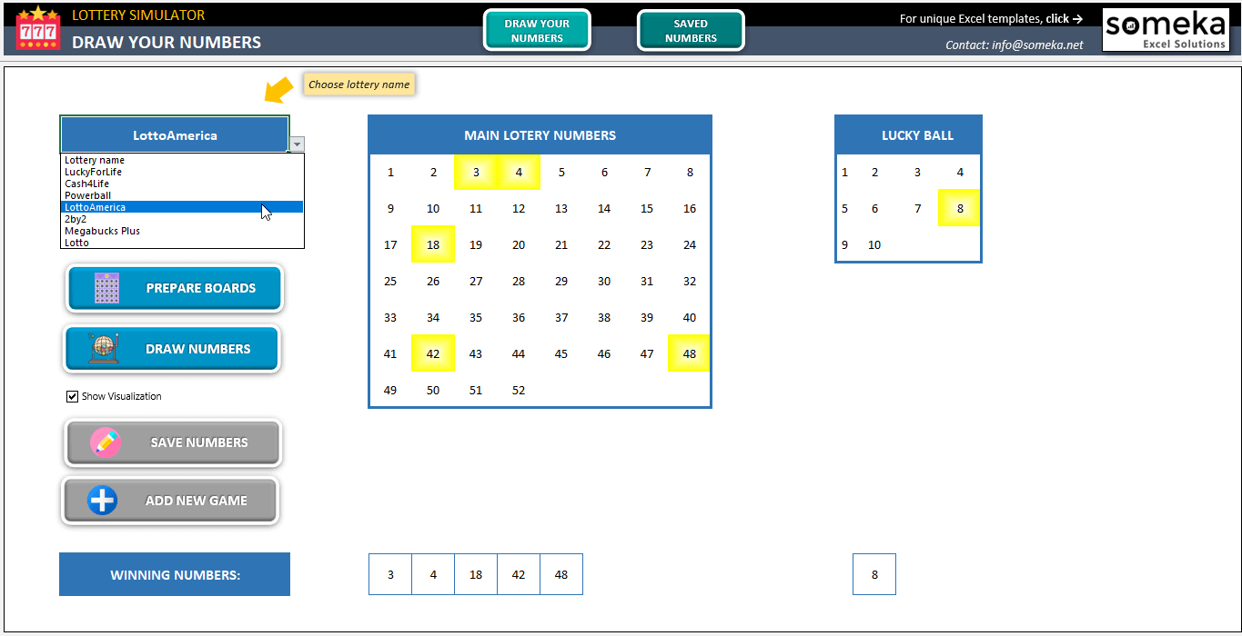
Task: Toggle the Show Visualization checkbox
Action: pos(72,395)
